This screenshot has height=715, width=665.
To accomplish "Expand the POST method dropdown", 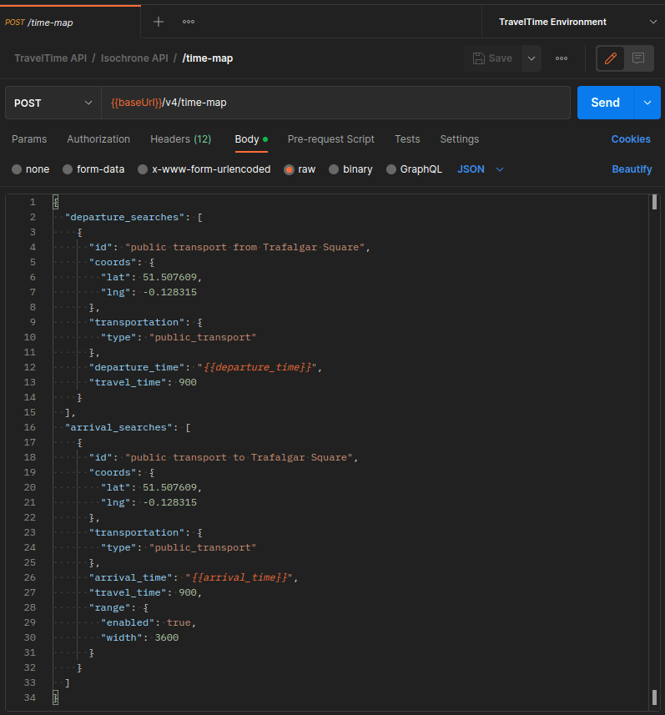I will 53,103.
